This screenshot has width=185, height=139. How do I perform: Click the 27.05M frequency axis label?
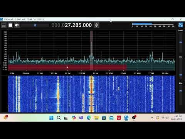click(x=26, y=73)
